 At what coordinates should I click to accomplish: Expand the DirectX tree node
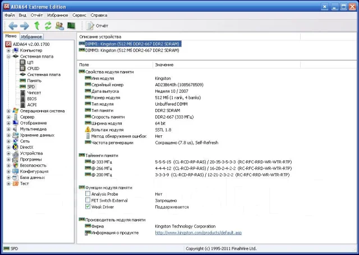pos(8,147)
